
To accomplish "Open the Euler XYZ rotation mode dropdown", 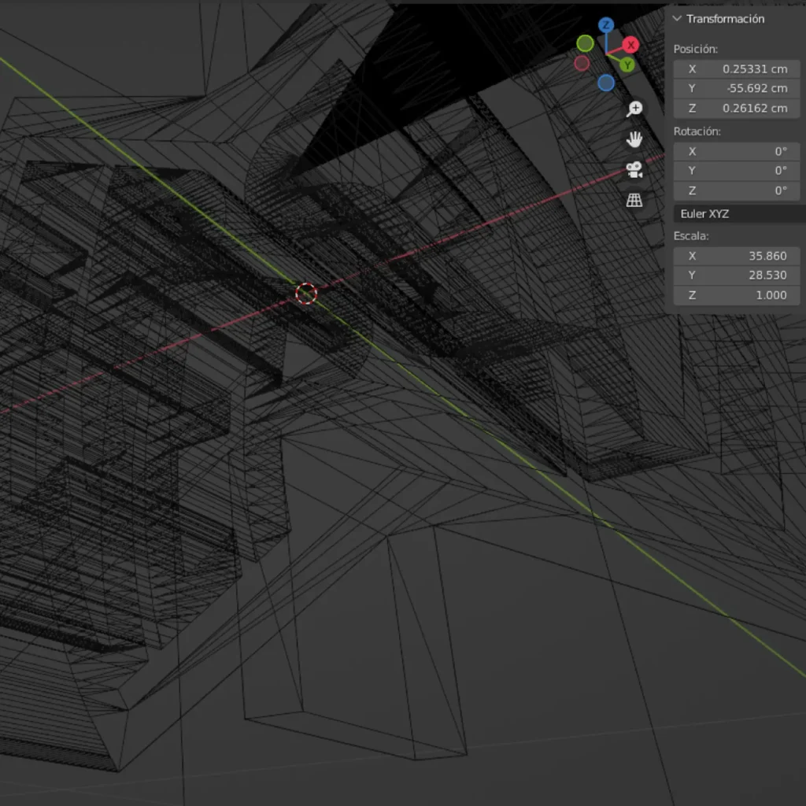I will [737, 213].
